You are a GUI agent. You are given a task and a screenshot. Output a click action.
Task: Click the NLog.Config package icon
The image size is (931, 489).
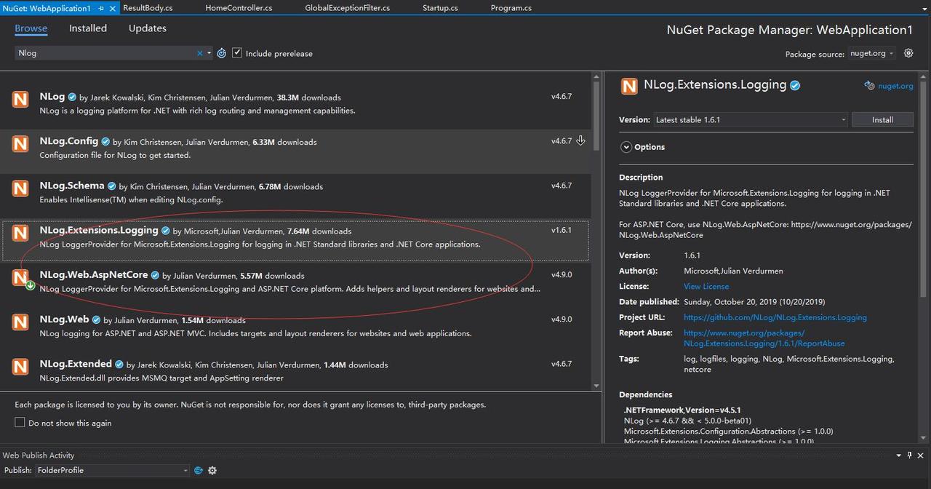(20, 144)
